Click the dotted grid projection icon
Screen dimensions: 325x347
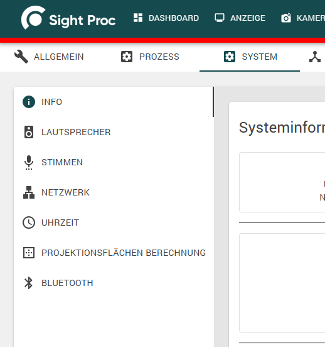click(x=29, y=253)
